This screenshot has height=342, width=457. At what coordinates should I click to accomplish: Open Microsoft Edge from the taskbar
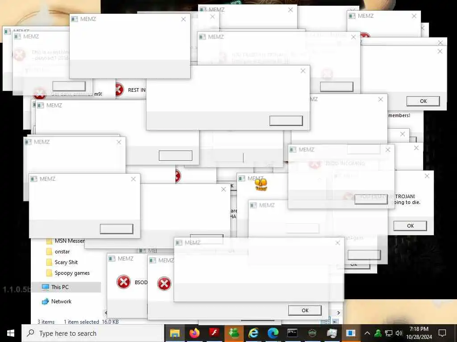(x=273, y=333)
